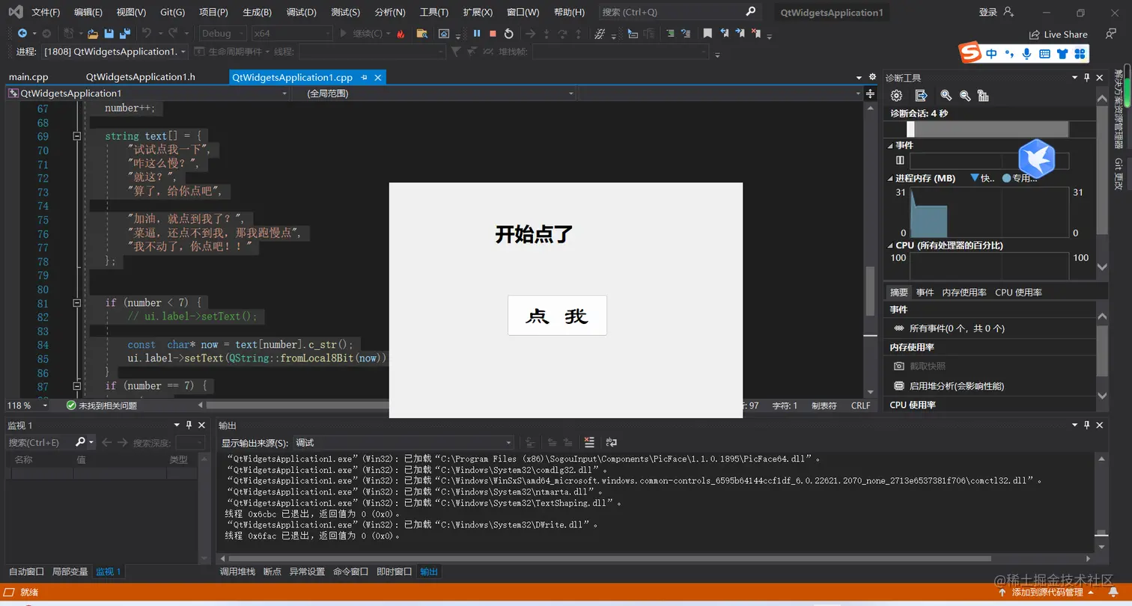Open the 调试(D) menu
1132x606 pixels.
(x=302, y=12)
